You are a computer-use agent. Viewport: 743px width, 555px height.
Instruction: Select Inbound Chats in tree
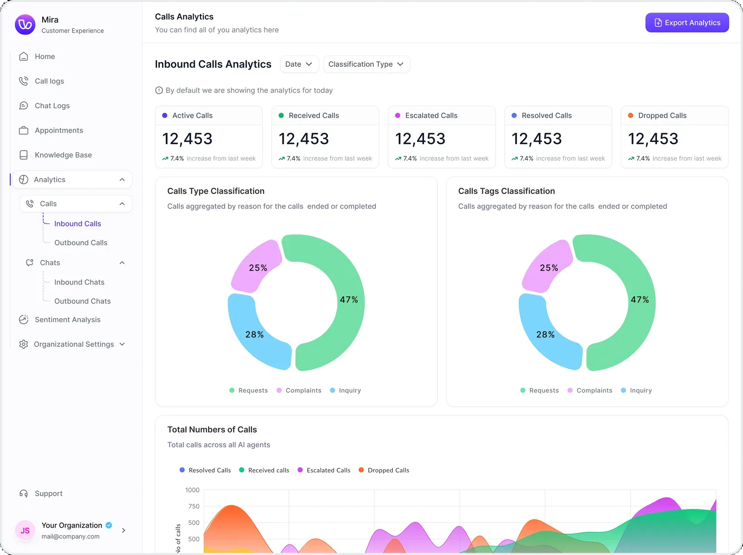click(79, 282)
